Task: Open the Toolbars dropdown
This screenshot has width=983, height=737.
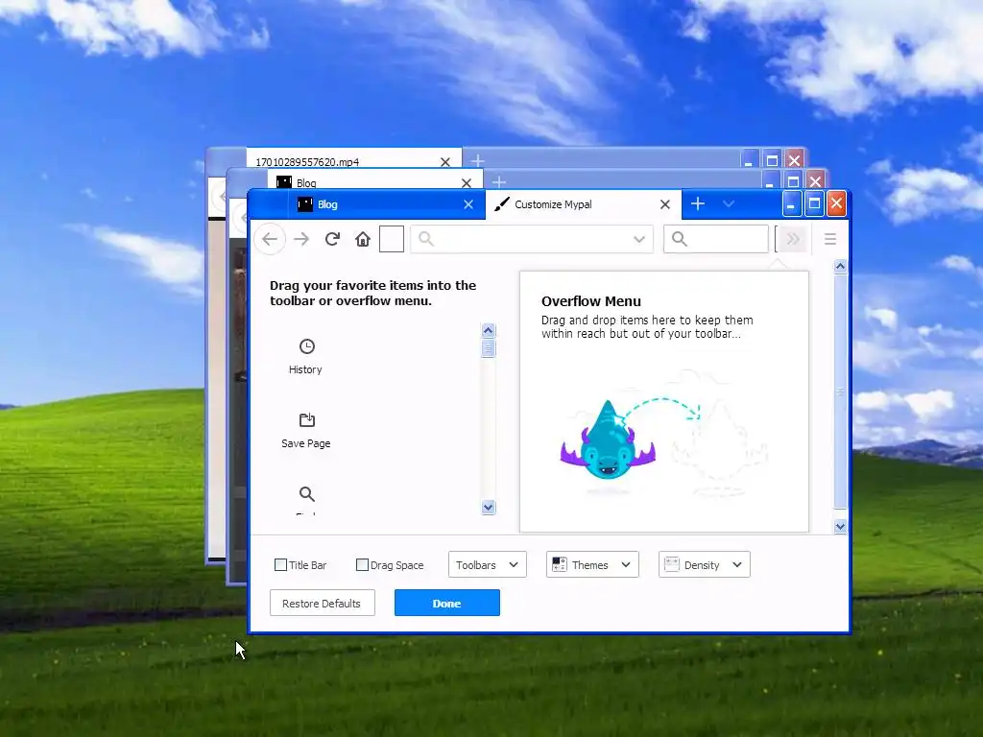Action: (487, 564)
